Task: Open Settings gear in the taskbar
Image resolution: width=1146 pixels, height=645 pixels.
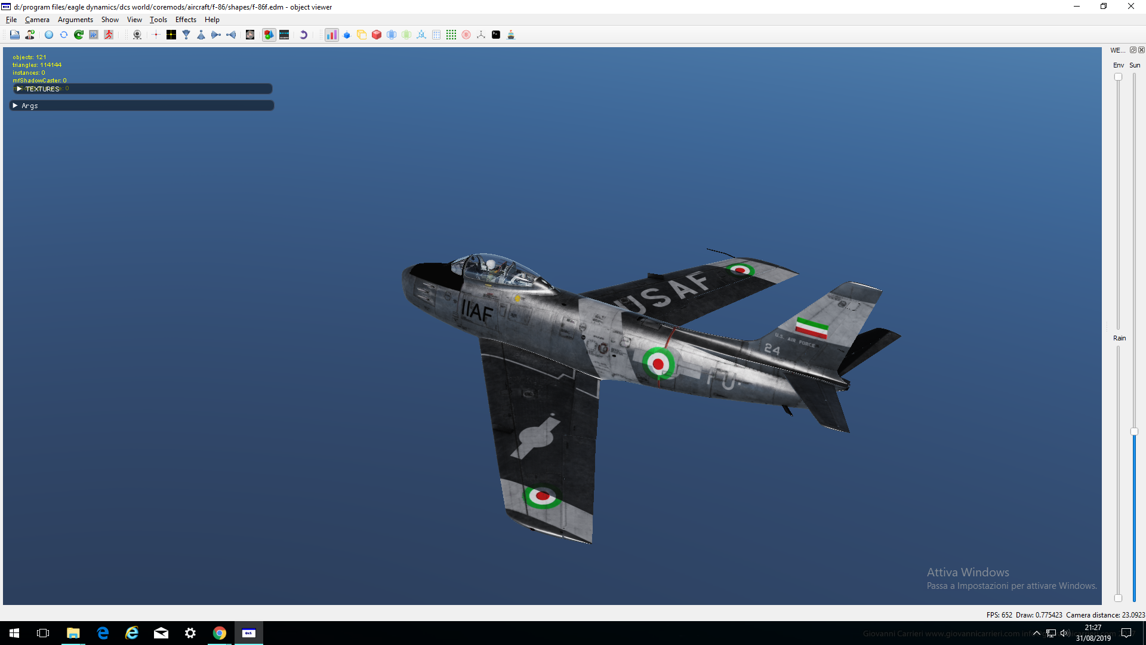Action: pyautogui.click(x=190, y=633)
